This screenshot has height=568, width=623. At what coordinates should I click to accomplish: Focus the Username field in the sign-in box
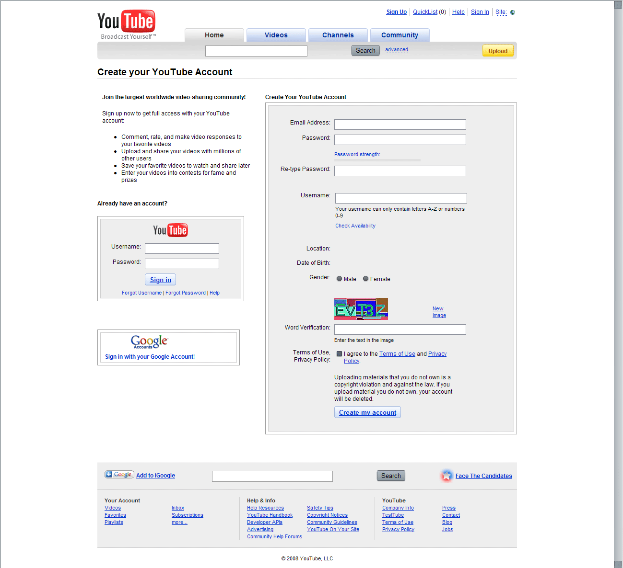[182, 249]
